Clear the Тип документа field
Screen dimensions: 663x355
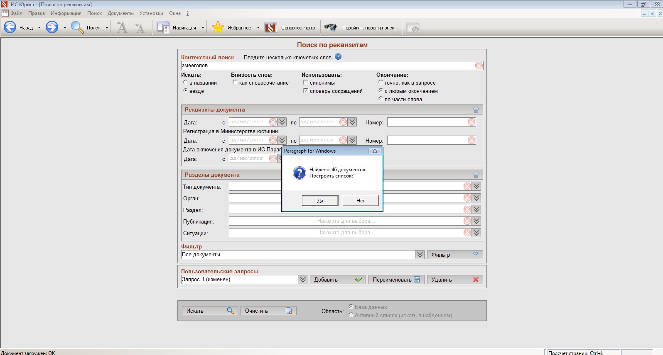(x=467, y=187)
